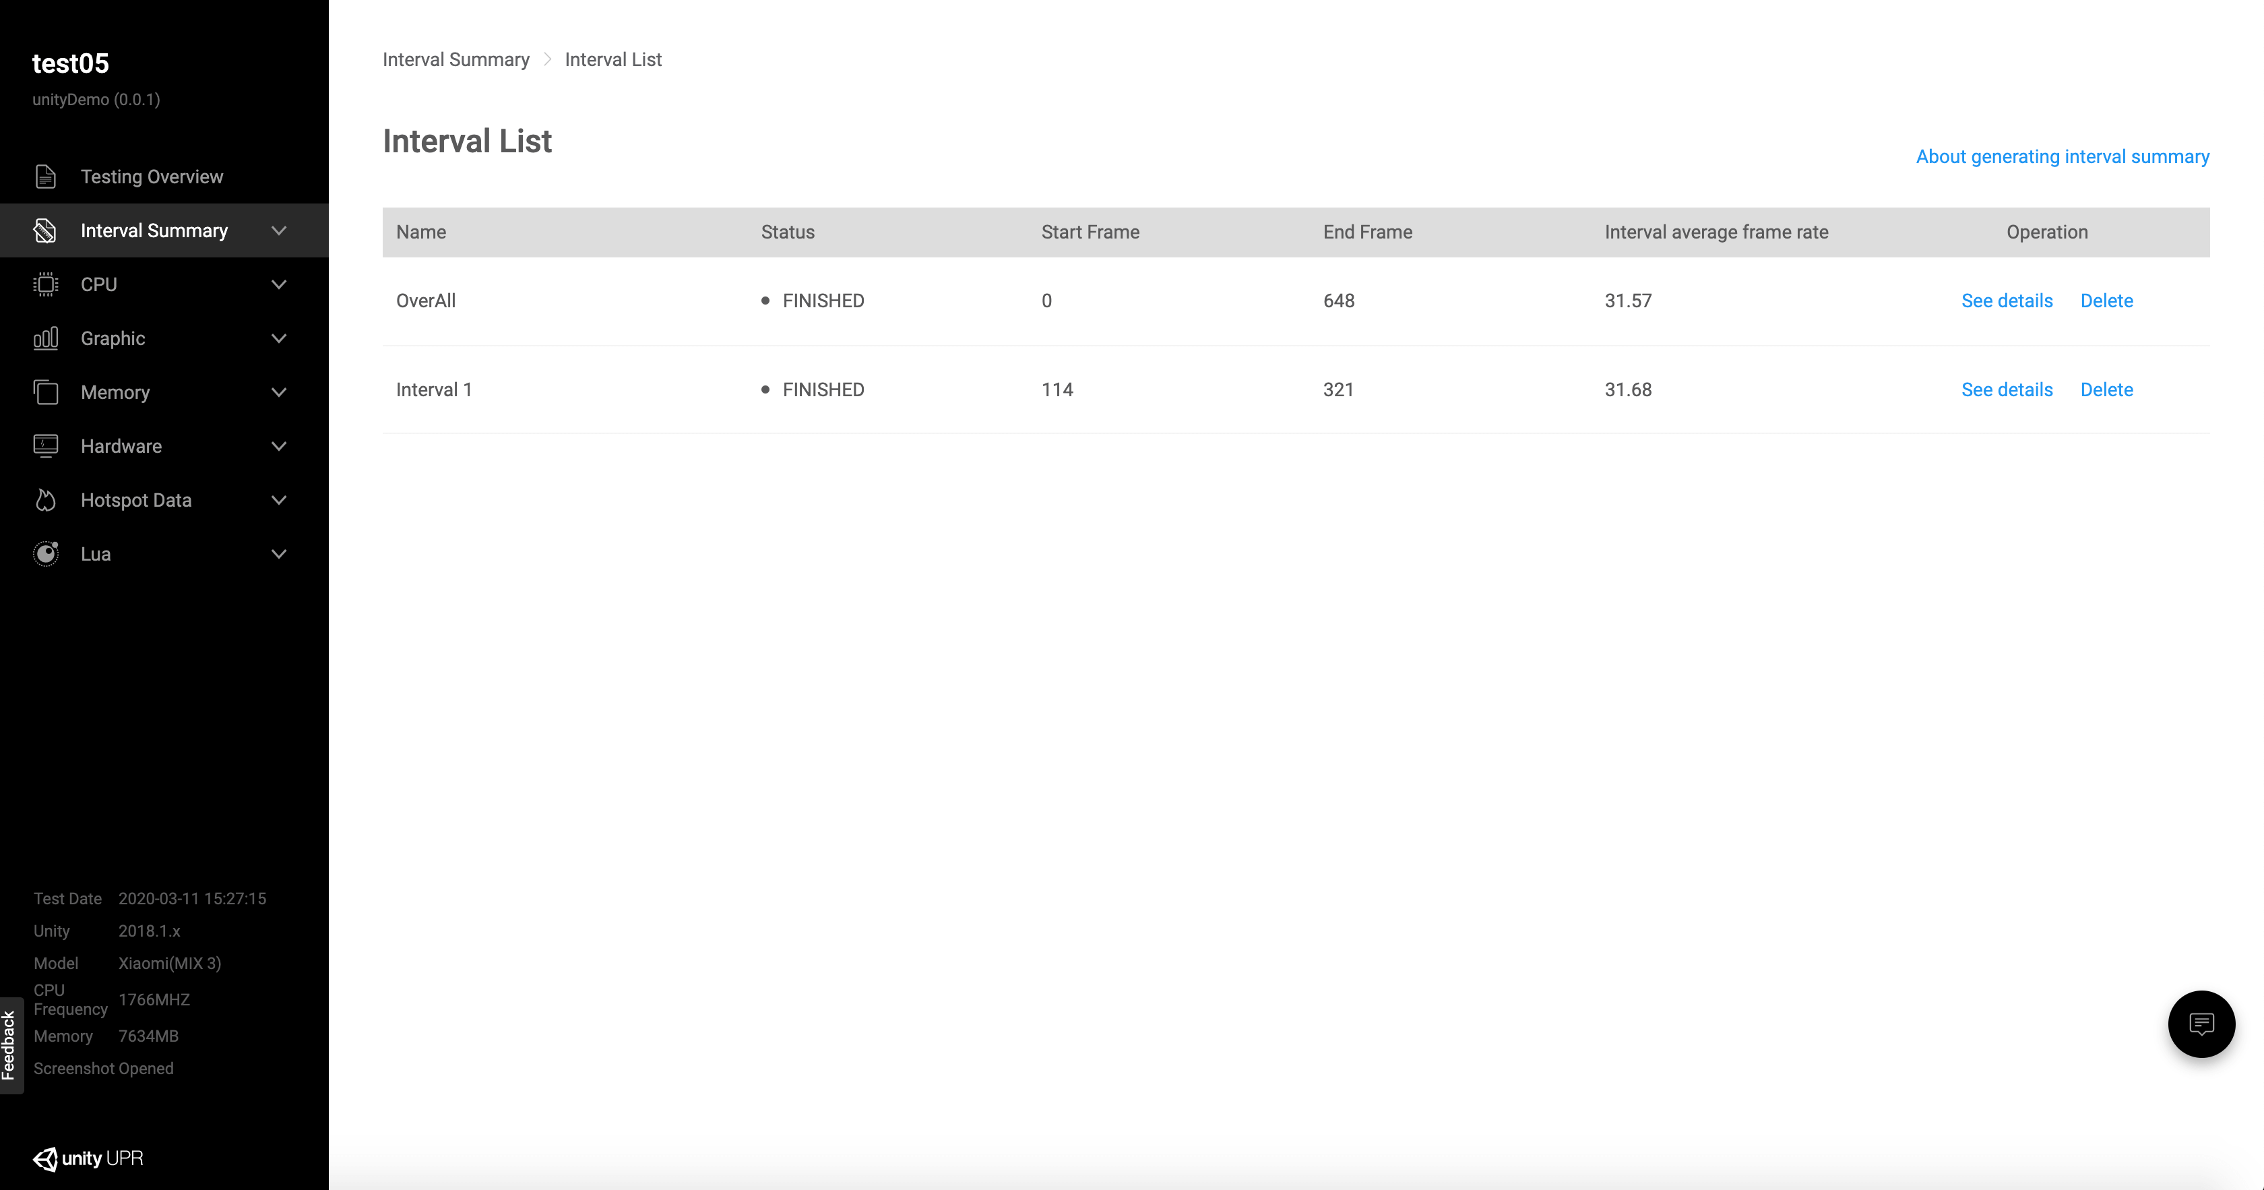This screenshot has height=1190, width=2264.
Task: Select the Graphic menu item
Action: (x=113, y=338)
